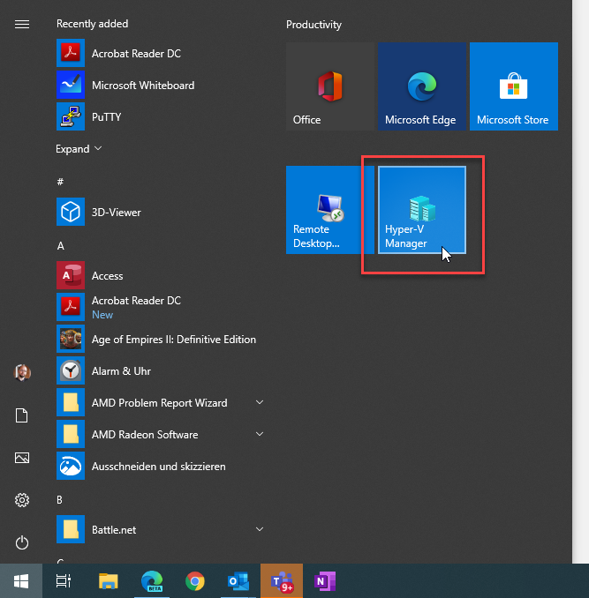Open Edge Beta from the taskbar
Screen dimensions: 589x598
152,581
